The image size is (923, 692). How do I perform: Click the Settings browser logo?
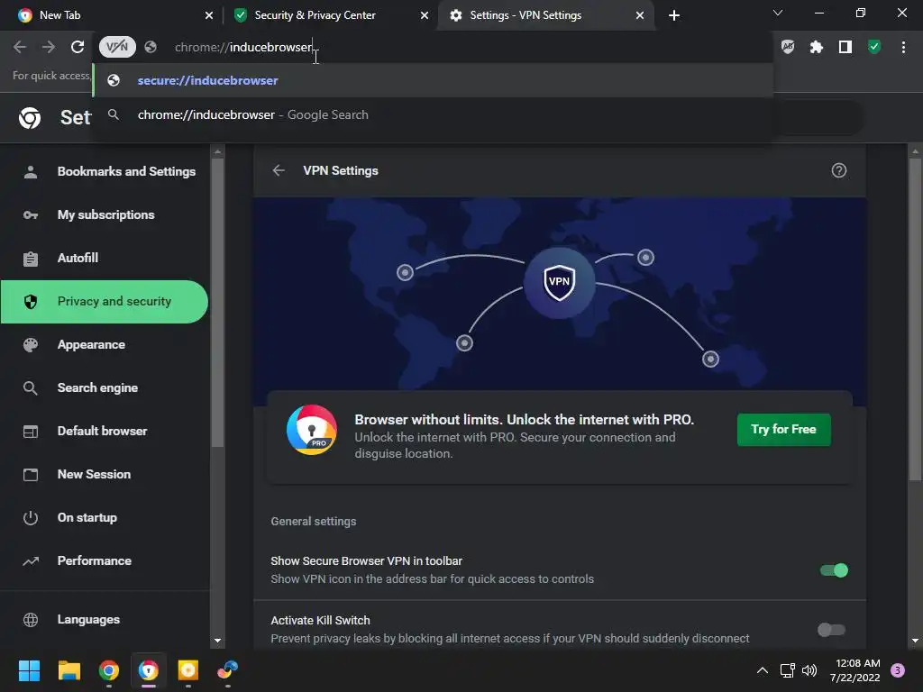point(30,118)
